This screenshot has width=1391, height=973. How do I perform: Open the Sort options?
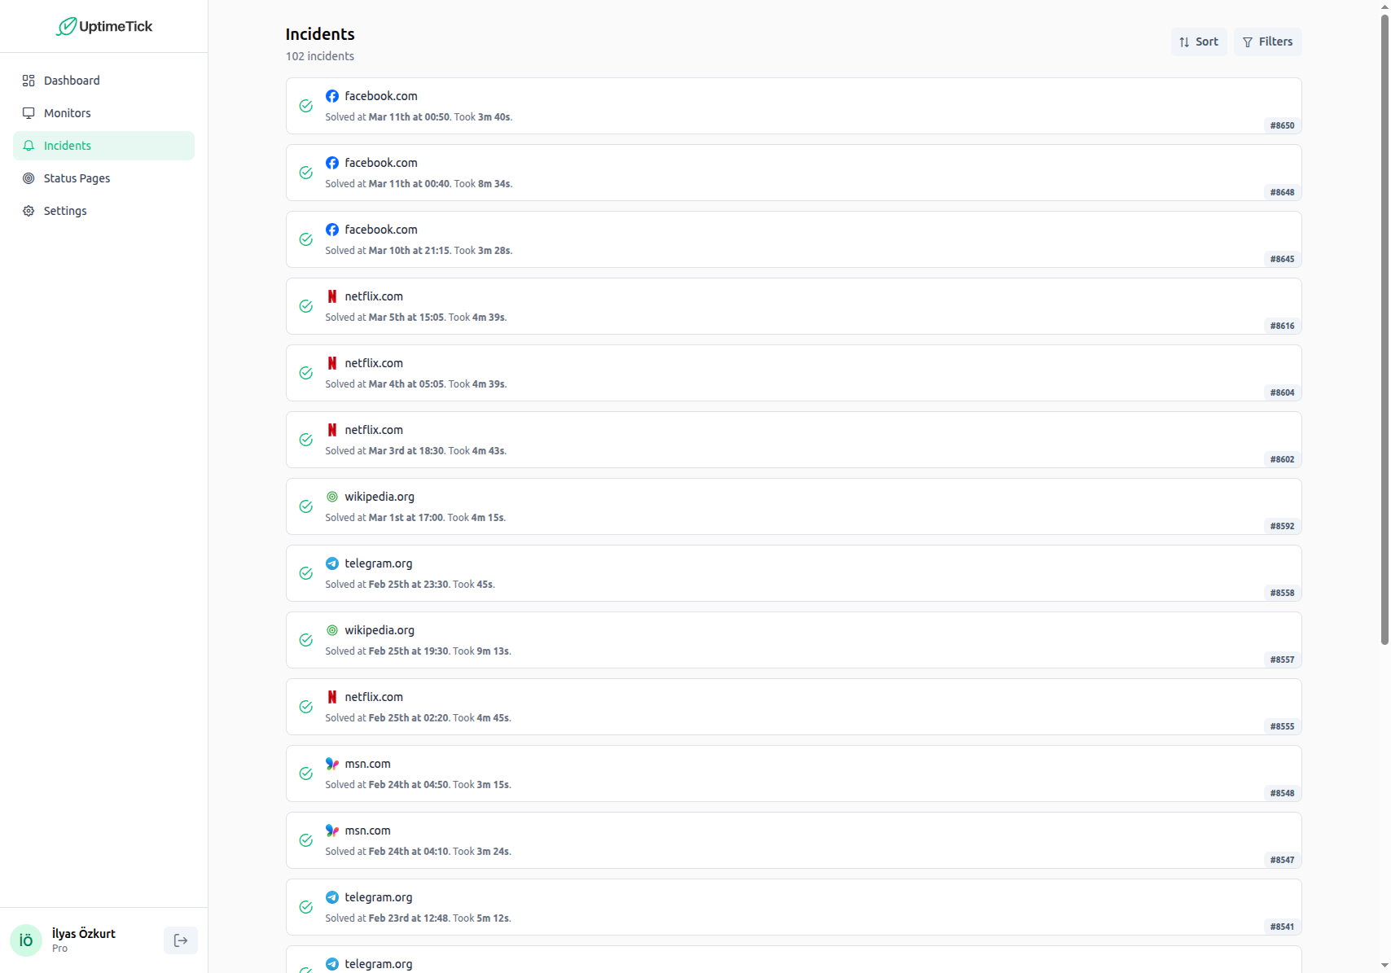[1199, 42]
